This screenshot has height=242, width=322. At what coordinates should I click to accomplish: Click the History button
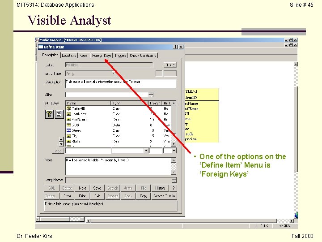click(x=160, y=188)
